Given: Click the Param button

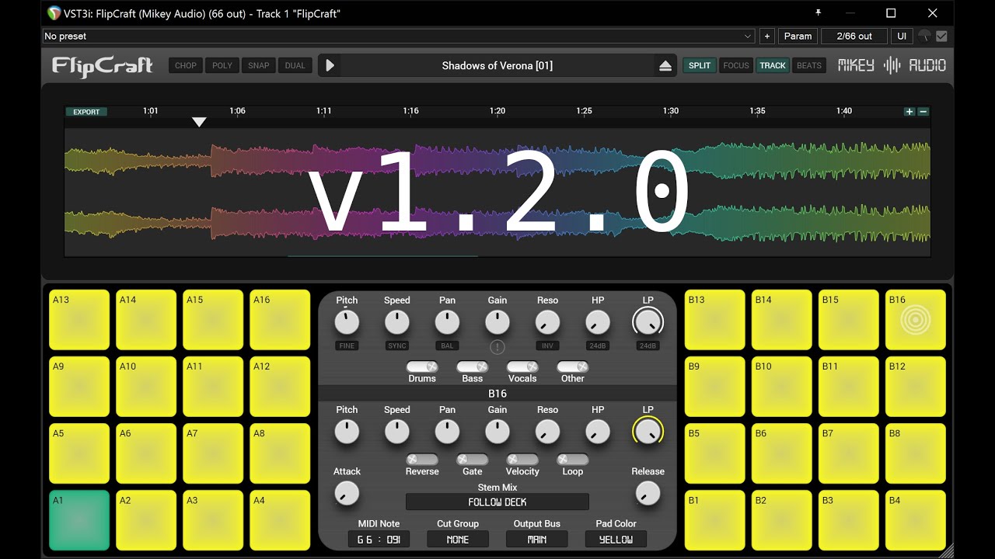Looking at the screenshot, I should [x=798, y=36].
